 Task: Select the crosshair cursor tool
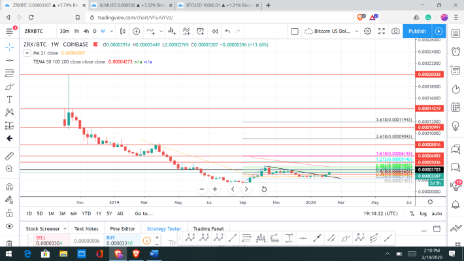[x=9, y=47]
